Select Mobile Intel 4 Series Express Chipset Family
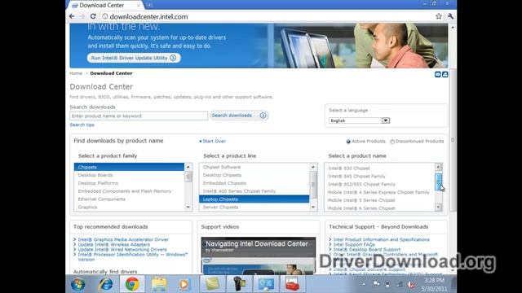The height and width of the screenshot is (293, 522). [379, 192]
